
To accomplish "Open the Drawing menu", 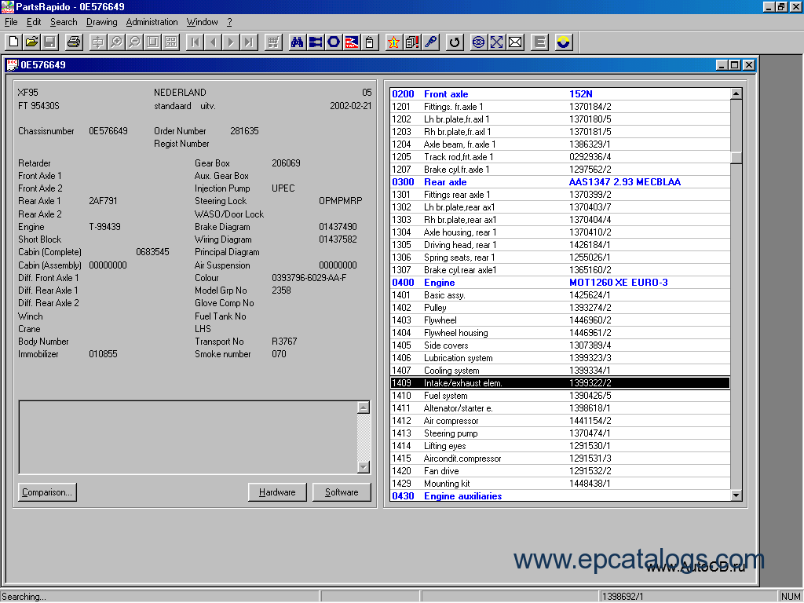I will [101, 22].
